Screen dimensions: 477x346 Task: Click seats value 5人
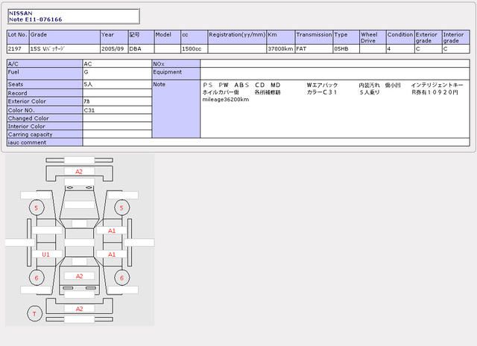(x=117, y=84)
